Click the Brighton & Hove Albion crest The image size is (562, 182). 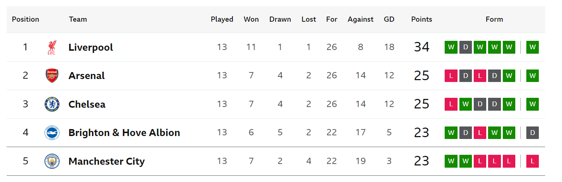[x=52, y=133]
